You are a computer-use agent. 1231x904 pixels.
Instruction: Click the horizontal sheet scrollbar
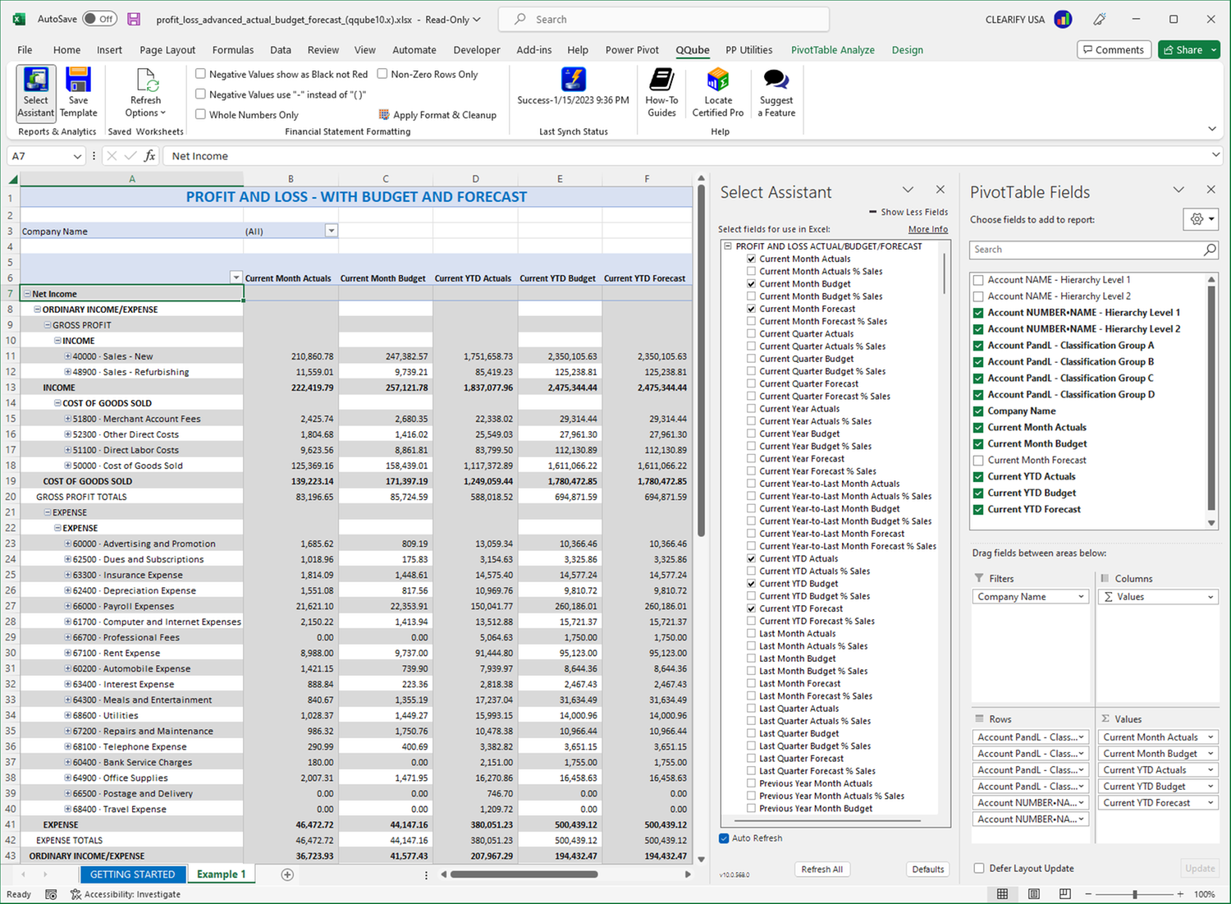(524, 874)
